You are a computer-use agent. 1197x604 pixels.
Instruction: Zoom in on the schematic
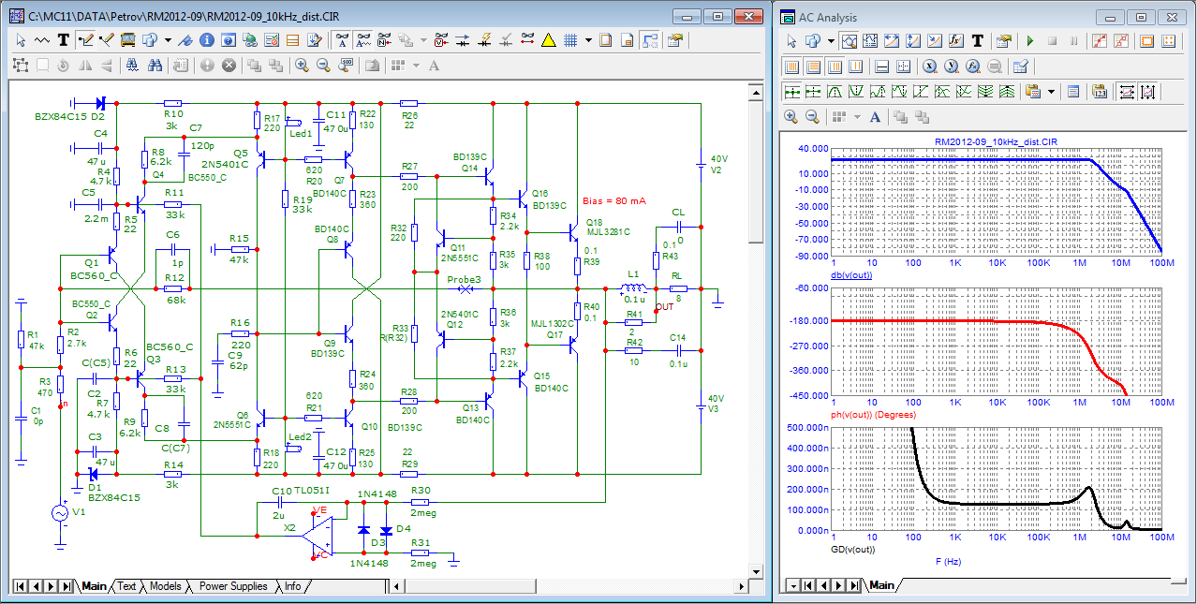click(x=302, y=66)
